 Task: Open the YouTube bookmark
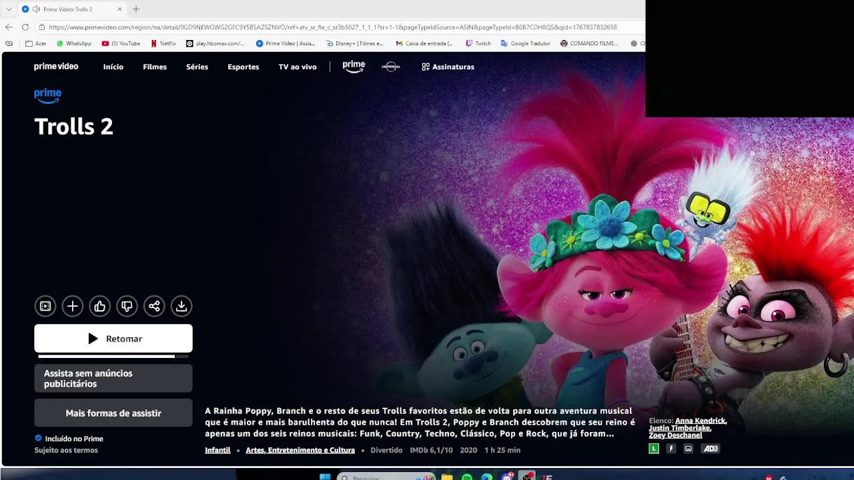pos(121,43)
